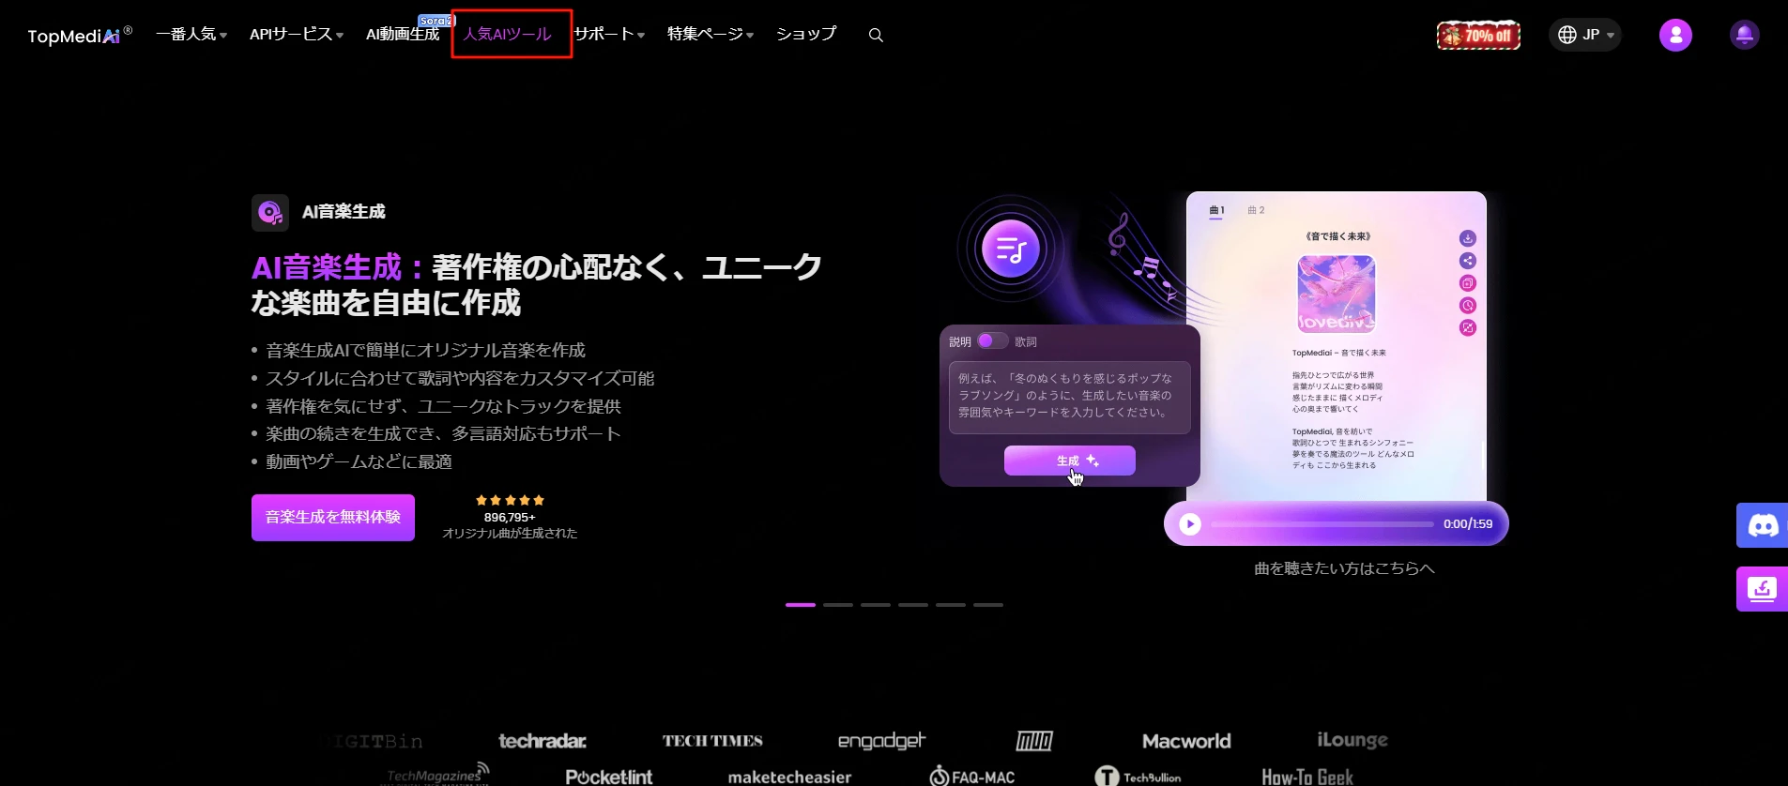The width and height of the screenshot is (1788, 786).
Task: Click the round music playlist icon
Action: coord(1010,249)
